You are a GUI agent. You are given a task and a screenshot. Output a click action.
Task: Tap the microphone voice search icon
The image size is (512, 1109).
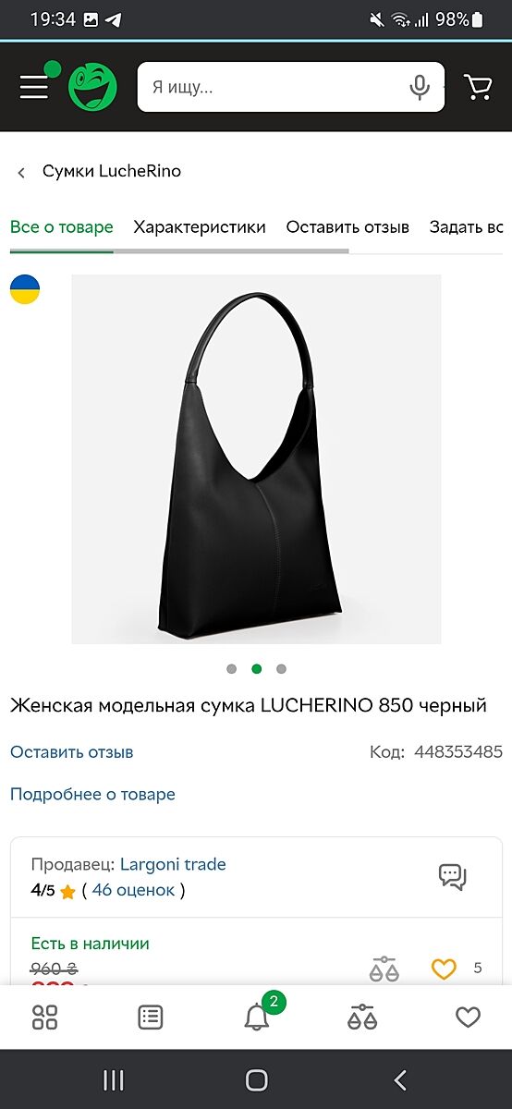pos(420,87)
